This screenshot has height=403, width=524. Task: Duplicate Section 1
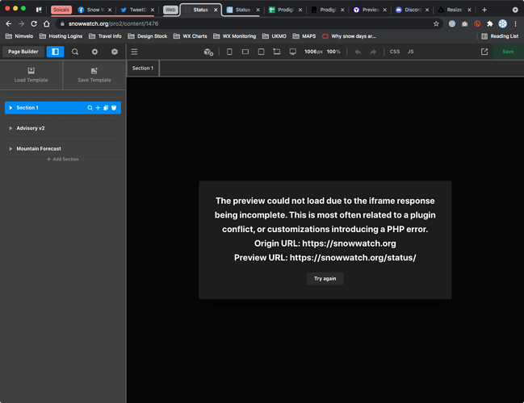tap(106, 108)
